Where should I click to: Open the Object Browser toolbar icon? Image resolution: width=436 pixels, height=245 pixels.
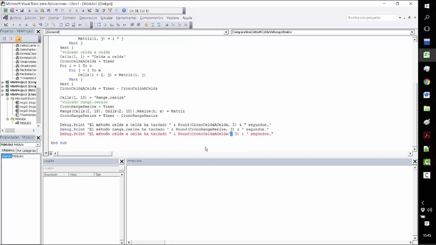[x=110, y=11]
